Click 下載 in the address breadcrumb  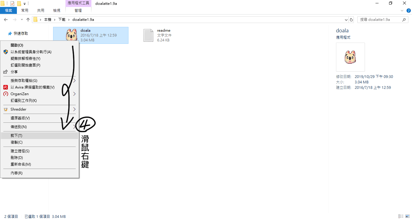[62, 20]
